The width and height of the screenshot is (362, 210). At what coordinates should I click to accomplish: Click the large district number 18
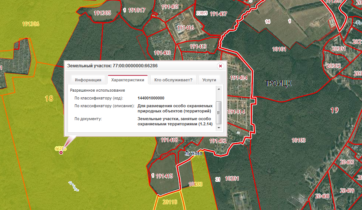49,99
